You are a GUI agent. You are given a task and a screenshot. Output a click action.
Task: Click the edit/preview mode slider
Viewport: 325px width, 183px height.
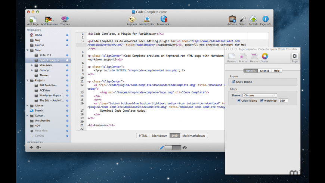[173, 148]
